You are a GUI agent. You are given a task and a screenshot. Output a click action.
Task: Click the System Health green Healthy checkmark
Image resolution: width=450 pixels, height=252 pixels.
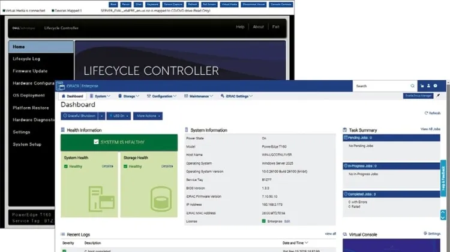pyautogui.click(x=66, y=166)
